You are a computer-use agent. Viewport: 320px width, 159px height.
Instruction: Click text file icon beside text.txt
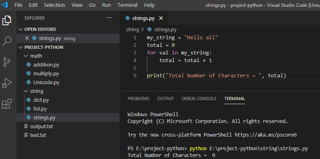pos(26,135)
